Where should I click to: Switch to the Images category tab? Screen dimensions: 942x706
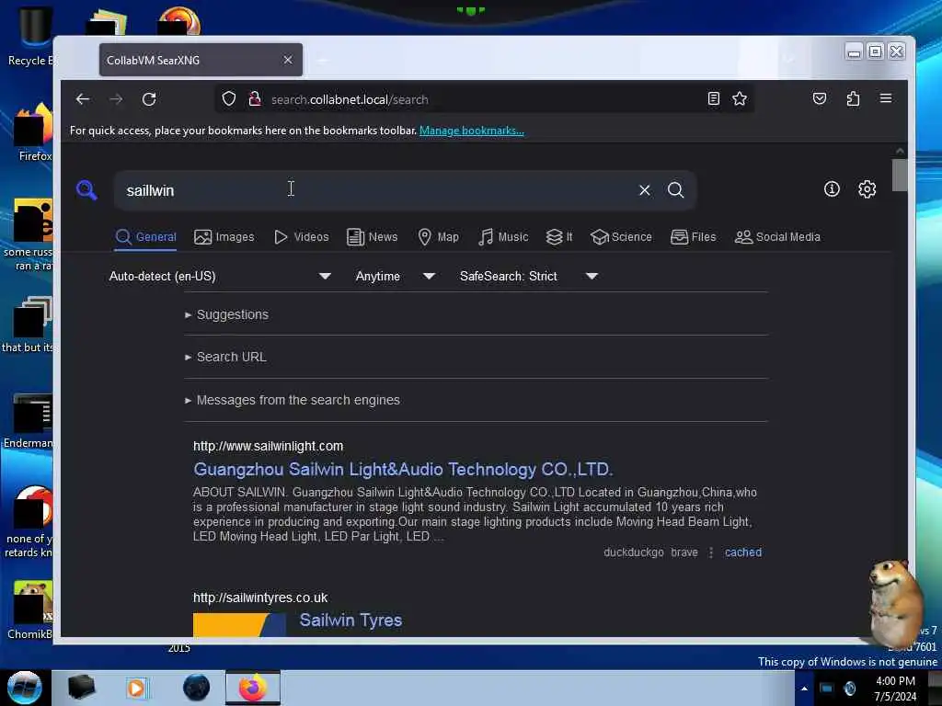point(224,237)
